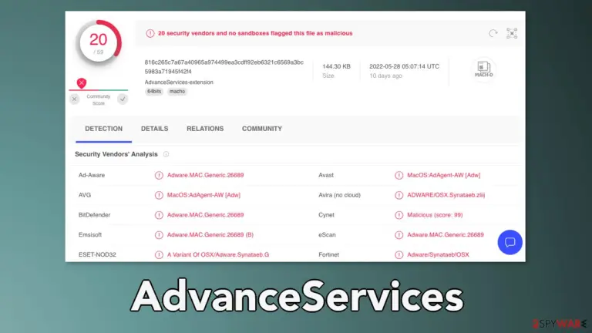Click the warning icon in eScan row

399,235
